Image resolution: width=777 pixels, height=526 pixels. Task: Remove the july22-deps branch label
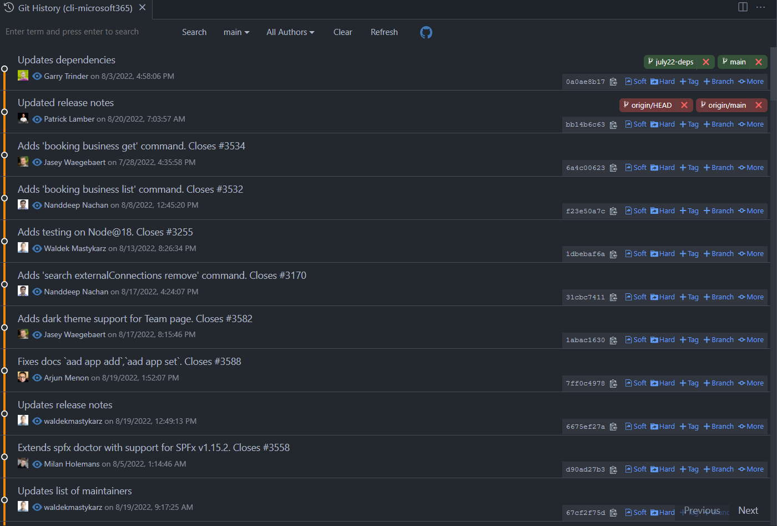pos(706,62)
